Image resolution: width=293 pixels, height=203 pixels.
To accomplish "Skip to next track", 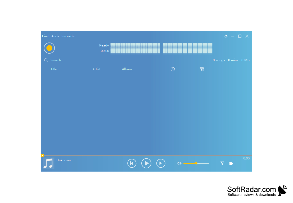I will (161, 163).
